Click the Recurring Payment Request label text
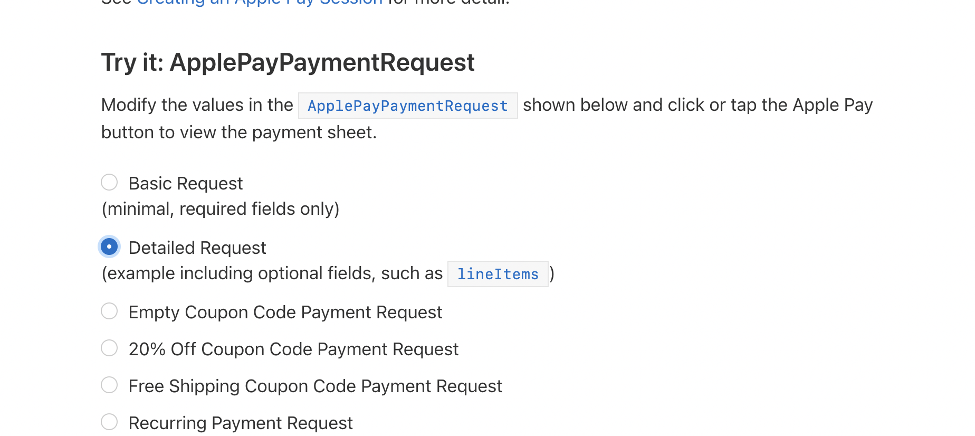 tap(240, 422)
